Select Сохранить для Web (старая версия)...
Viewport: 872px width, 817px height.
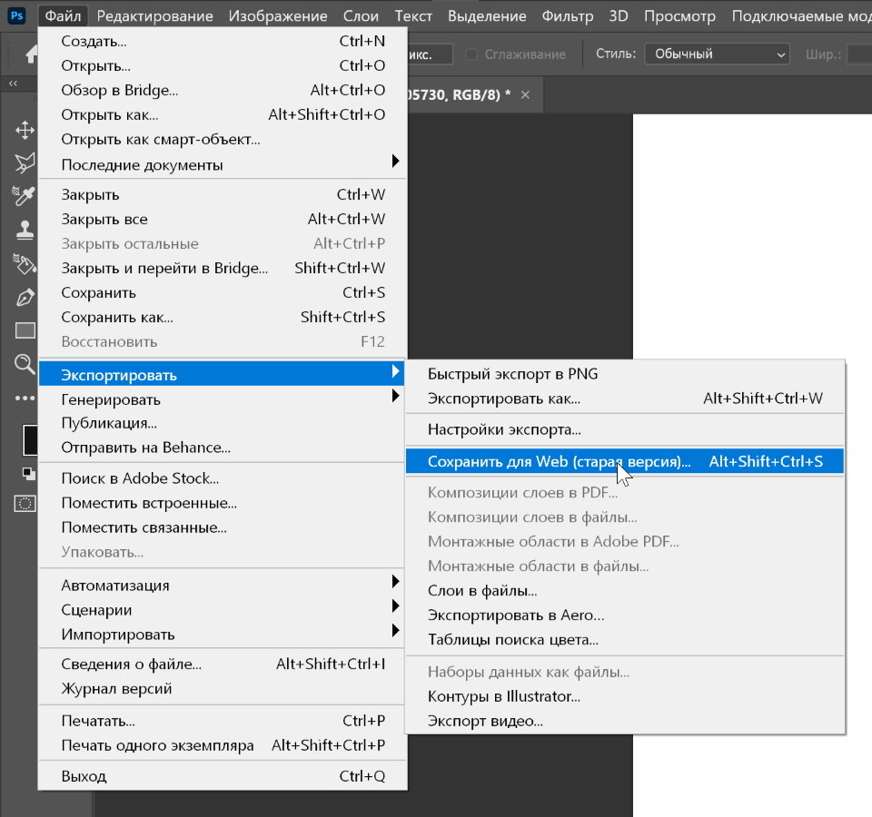[625, 461]
